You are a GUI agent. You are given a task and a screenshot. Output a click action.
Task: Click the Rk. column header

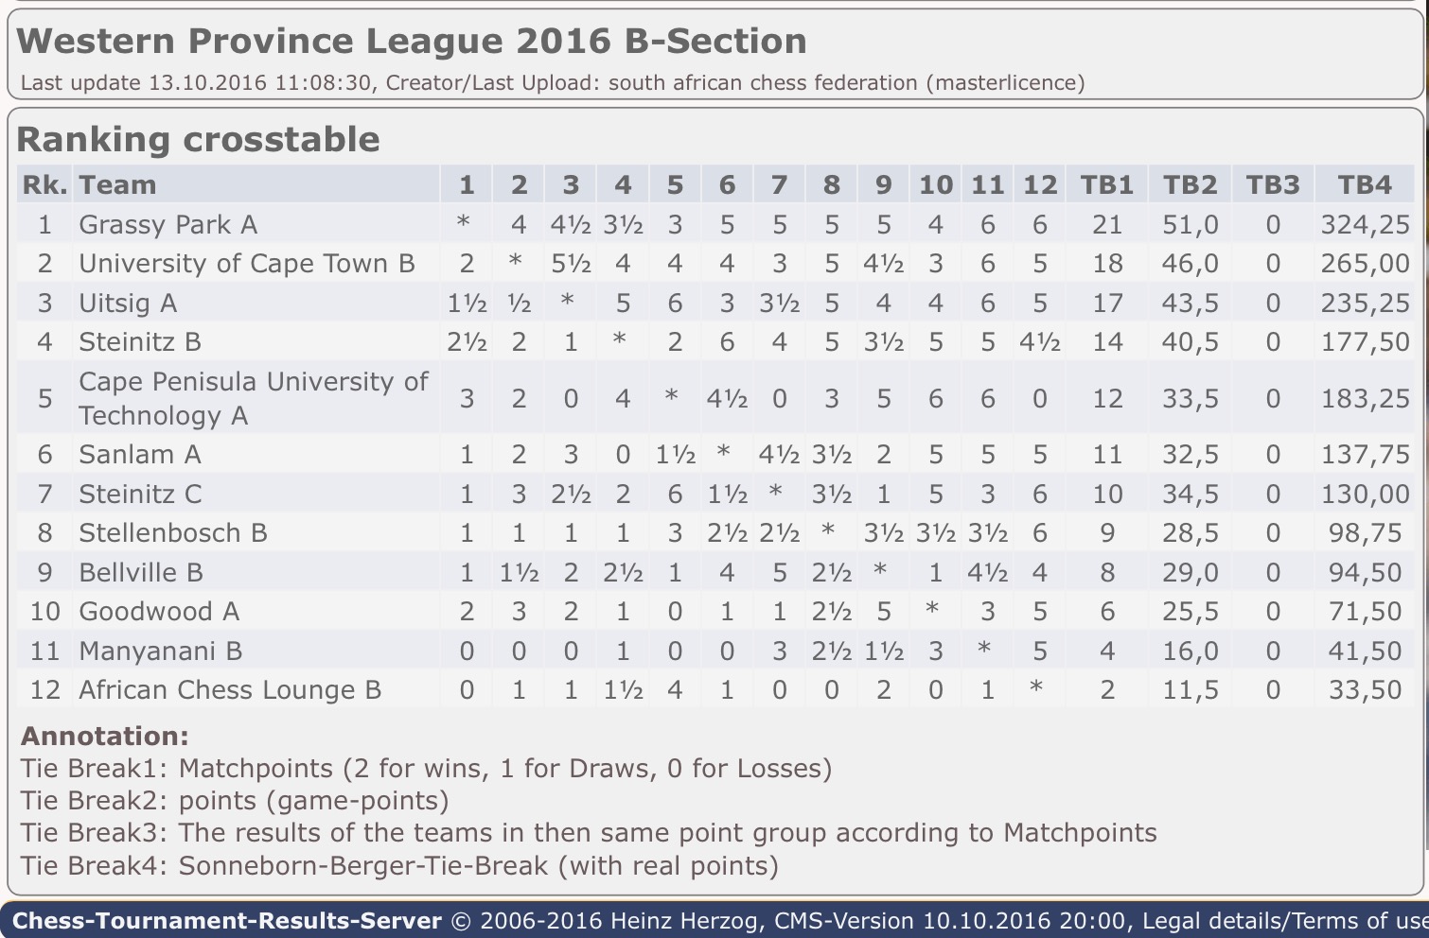click(44, 185)
